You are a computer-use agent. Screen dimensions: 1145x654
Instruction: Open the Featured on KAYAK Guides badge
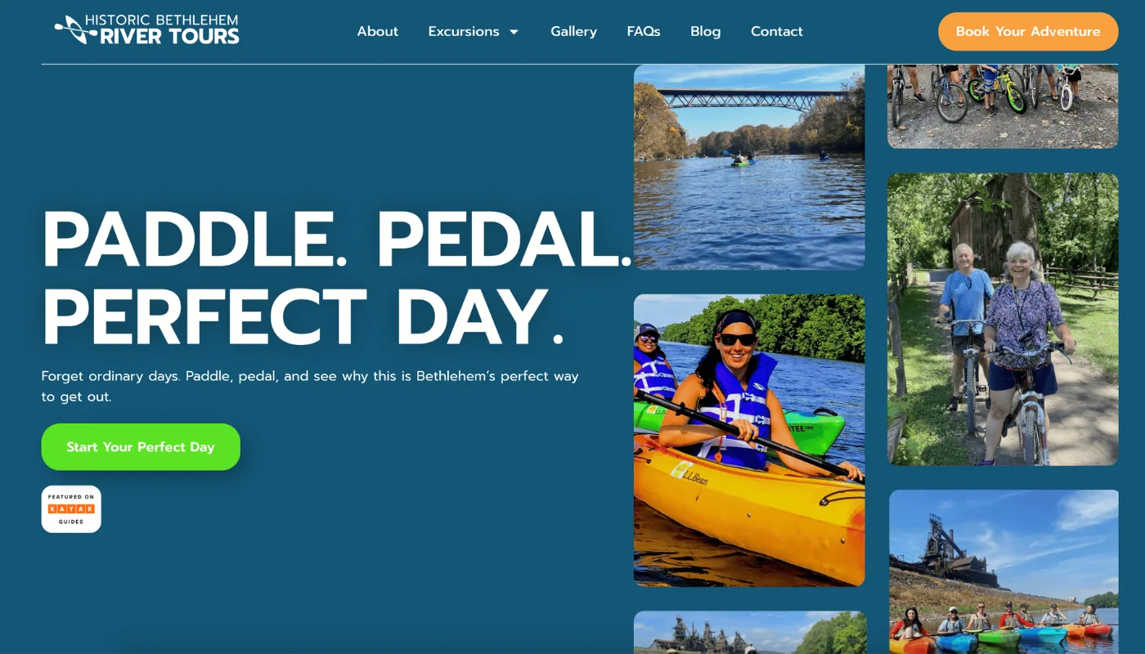pos(71,508)
